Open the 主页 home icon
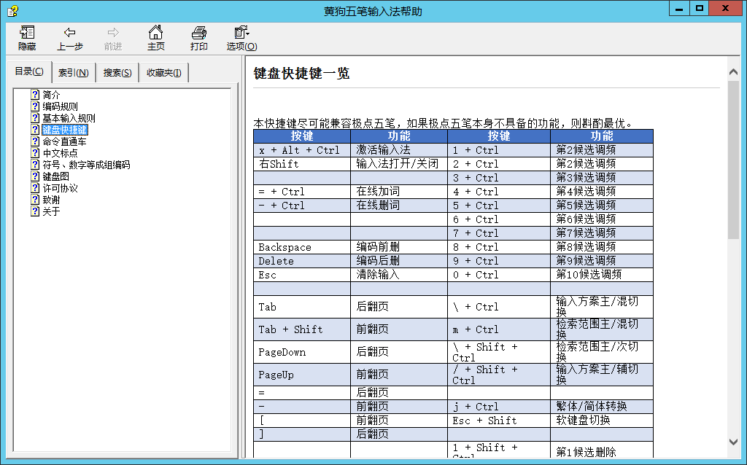 155,33
